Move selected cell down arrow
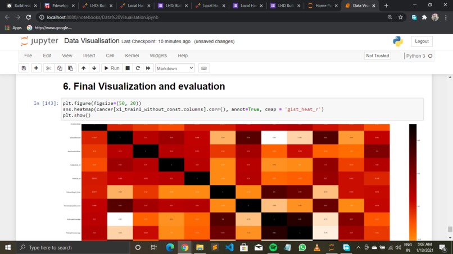This screenshot has width=453, height=254. pos(94,68)
